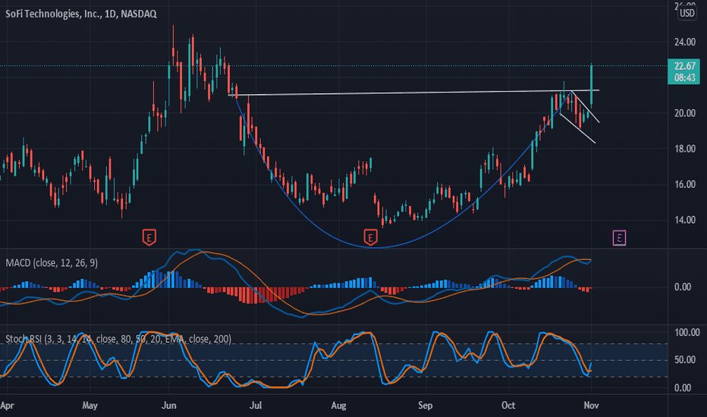Select the blue cup curve drawing
The width and height of the screenshot is (707, 417).
pyautogui.click(x=374, y=247)
